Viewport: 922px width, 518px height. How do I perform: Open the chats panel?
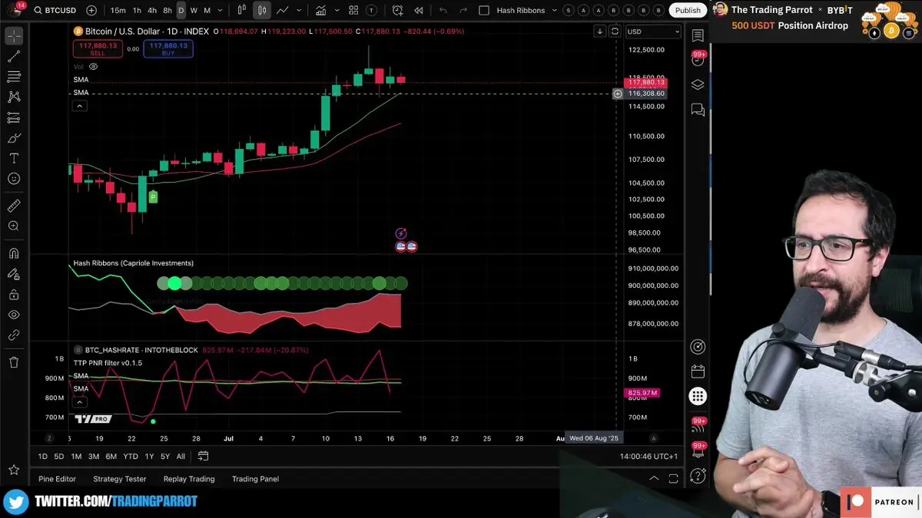click(x=698, y=110)
